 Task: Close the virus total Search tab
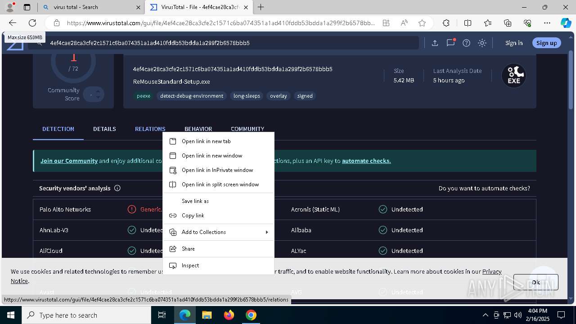139,7
